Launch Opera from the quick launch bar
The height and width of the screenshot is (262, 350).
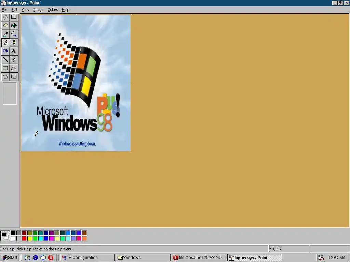[51, 258]
